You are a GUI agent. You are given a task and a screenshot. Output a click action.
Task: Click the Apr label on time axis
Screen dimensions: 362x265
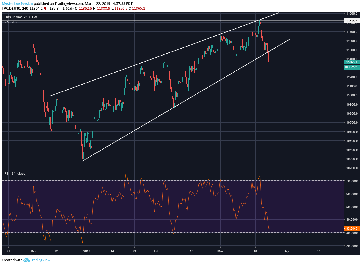287,251
